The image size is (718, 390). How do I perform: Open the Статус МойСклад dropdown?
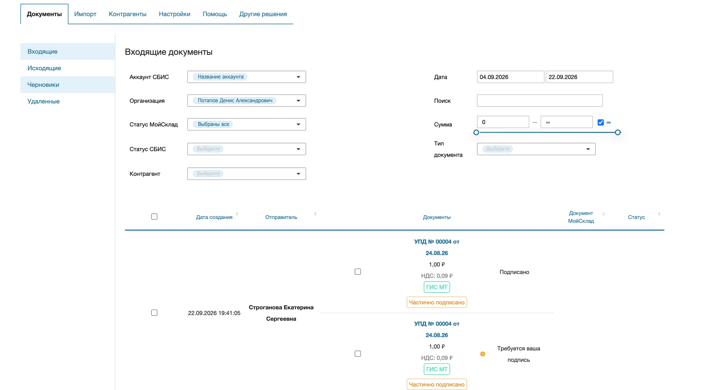pos(246,124)
